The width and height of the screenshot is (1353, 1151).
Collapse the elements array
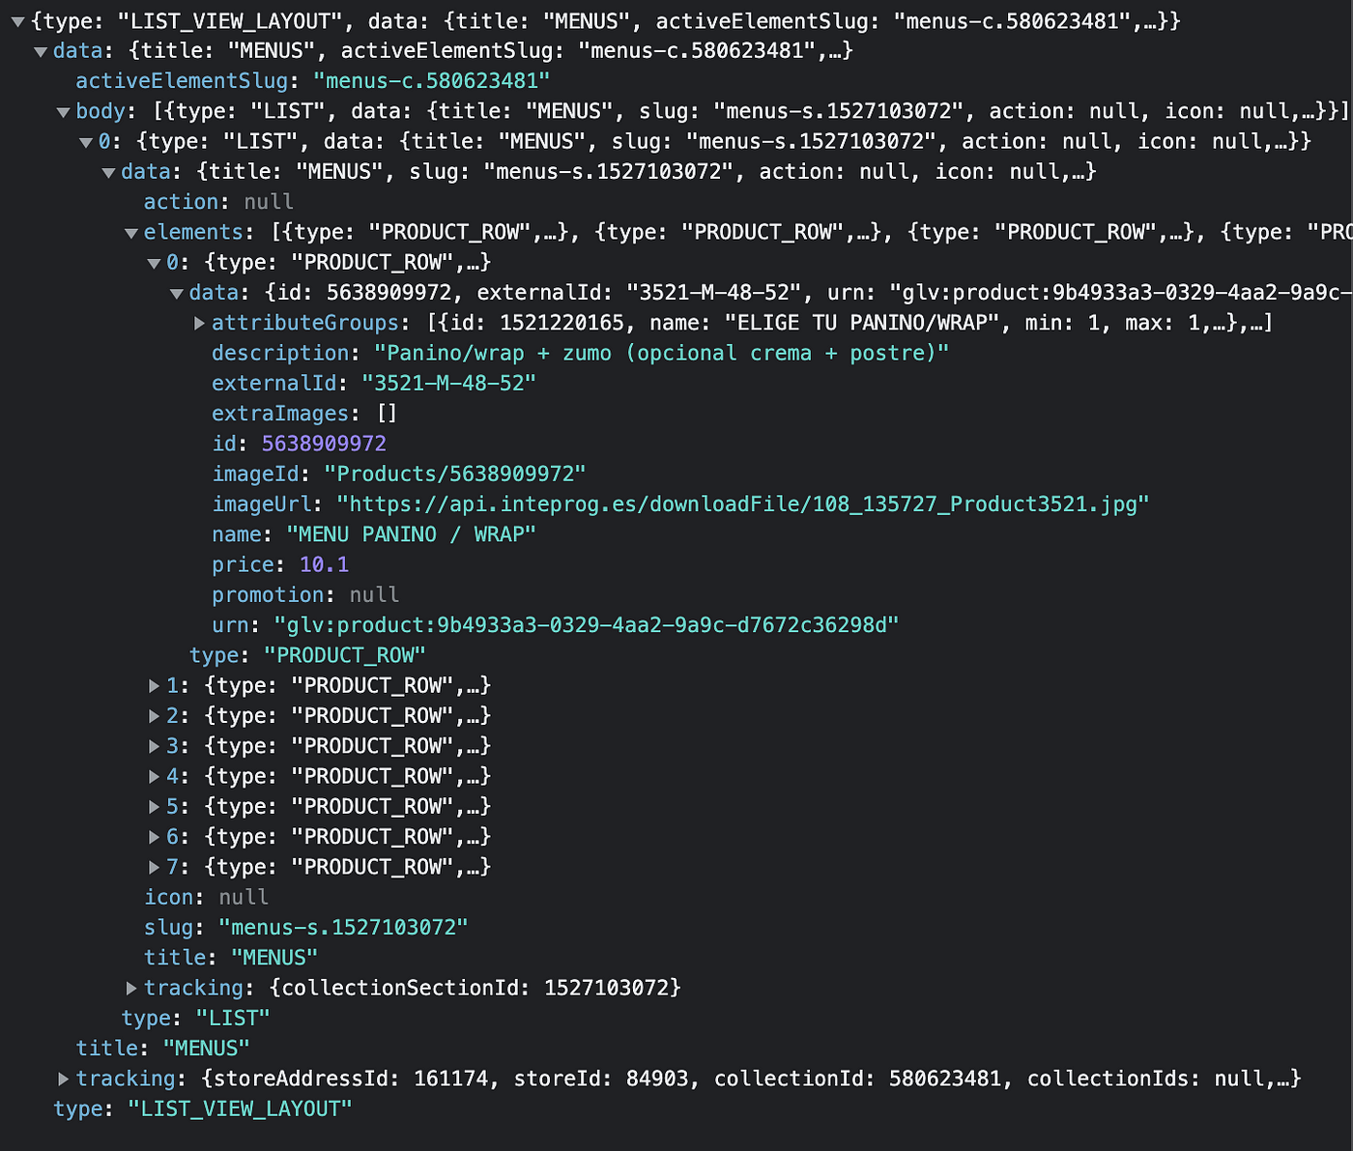tap(131, 232)
